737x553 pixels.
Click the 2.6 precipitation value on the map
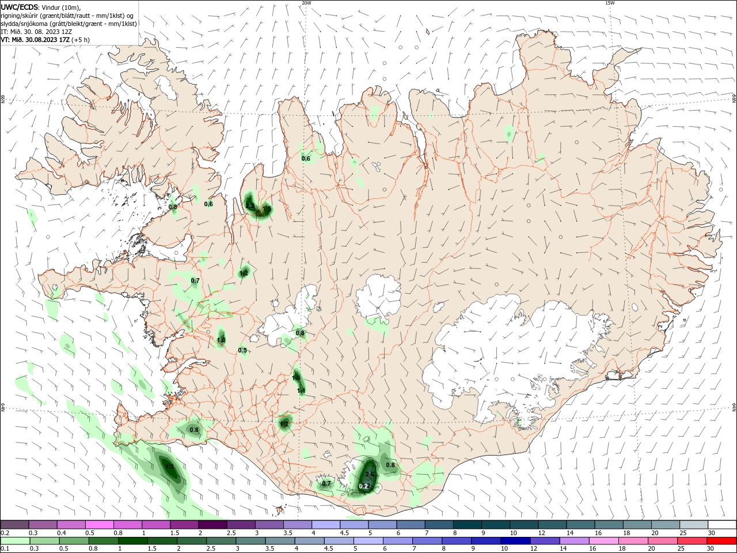[370, 475]
